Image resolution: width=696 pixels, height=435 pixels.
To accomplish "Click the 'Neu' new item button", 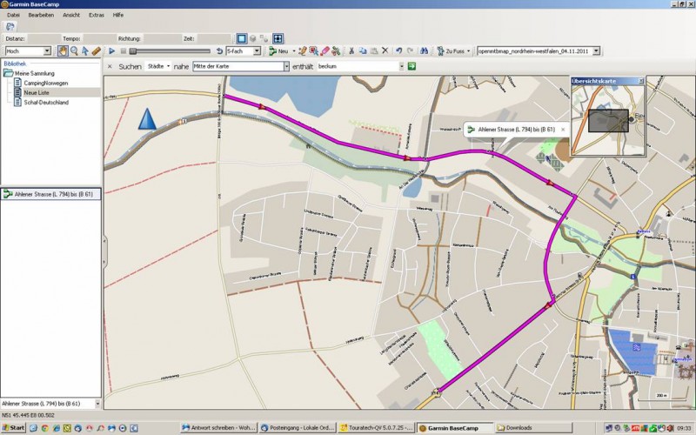I will coord(281,51).
